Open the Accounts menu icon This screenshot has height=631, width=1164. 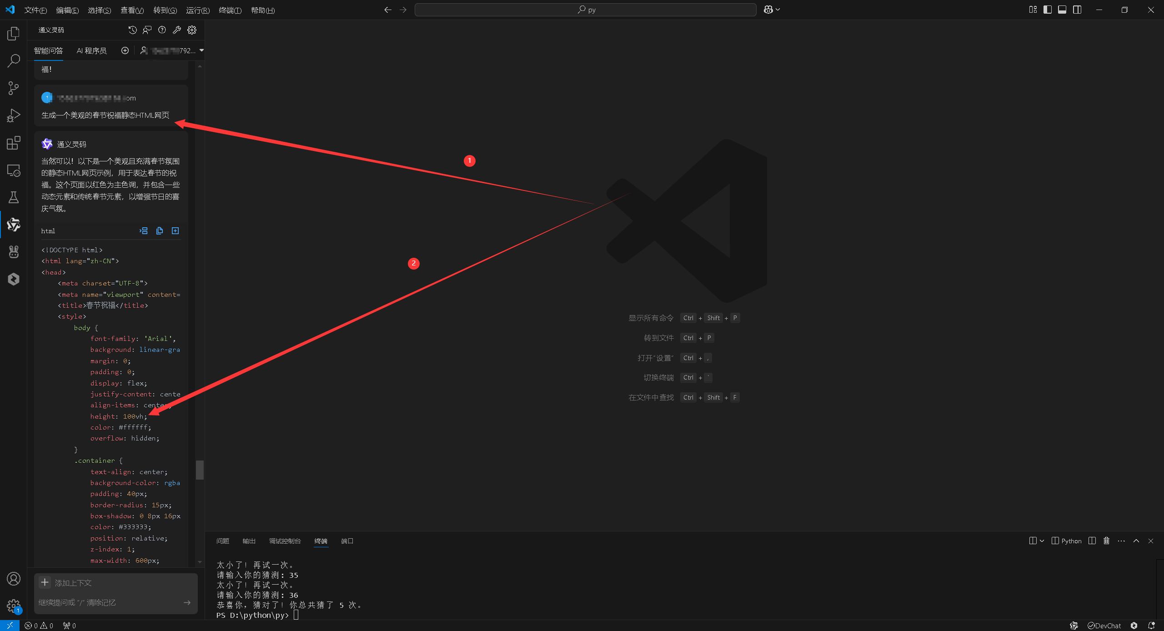tap(14, 579)
